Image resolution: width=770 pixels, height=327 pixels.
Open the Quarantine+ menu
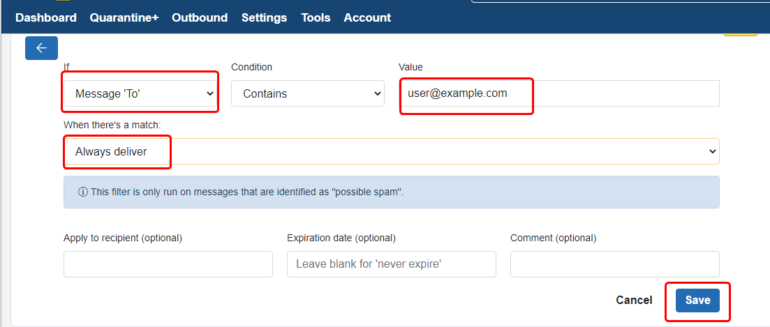tap(124, 17)
